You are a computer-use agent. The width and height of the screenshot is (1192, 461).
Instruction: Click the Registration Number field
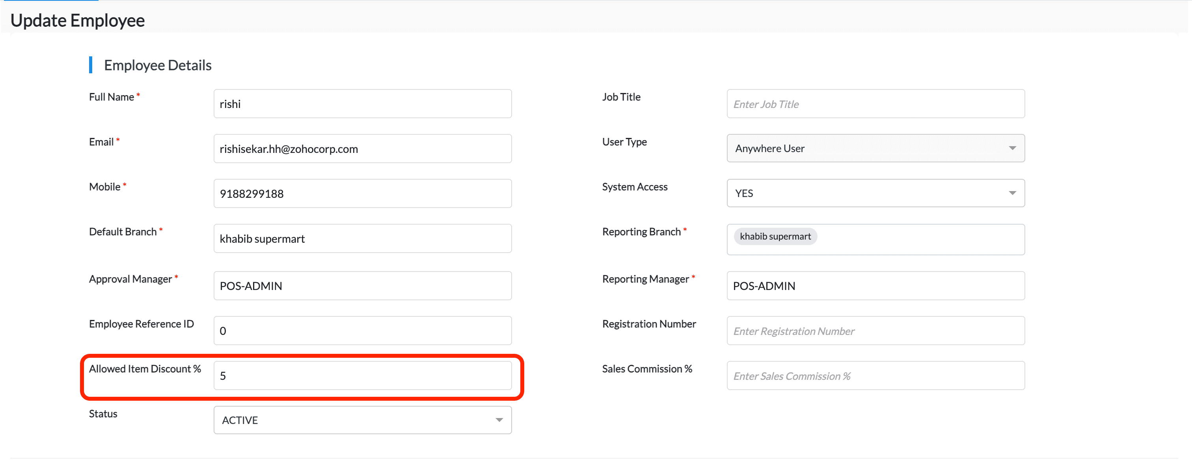coord(875,330)
